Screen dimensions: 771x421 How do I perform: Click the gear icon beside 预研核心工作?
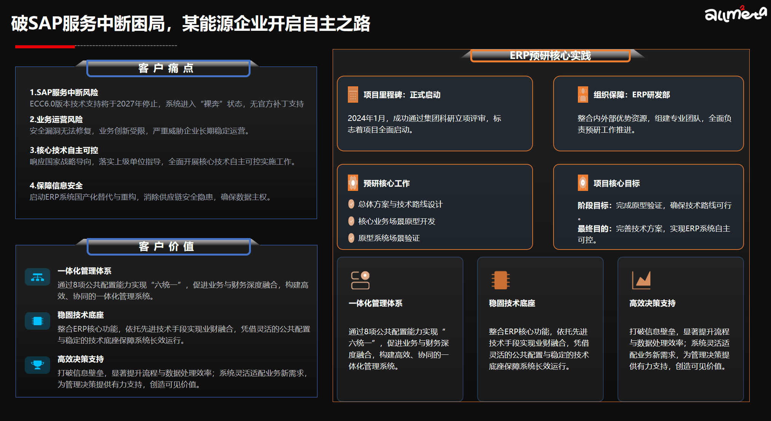(354, 183)
